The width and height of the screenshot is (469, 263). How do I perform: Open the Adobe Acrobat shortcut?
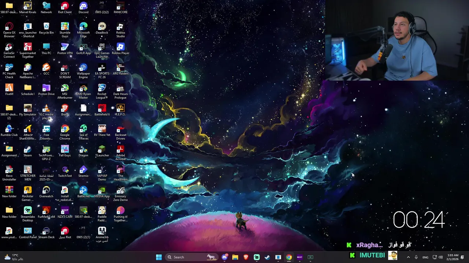coord(121,153)
